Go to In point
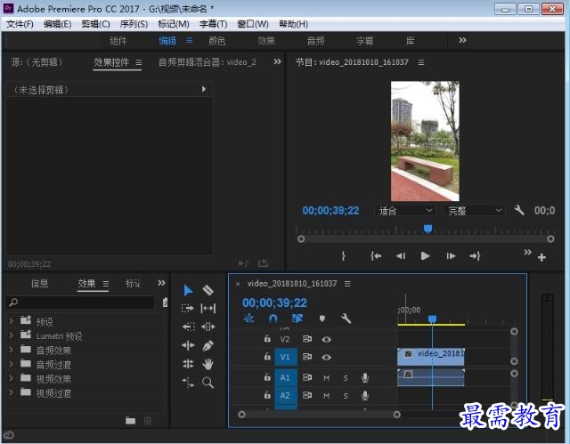The height and width of the screenshot is (444, 570). click(x=376, y=256)
